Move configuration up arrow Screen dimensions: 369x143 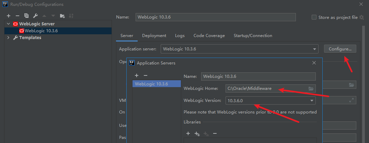point(44,16)
